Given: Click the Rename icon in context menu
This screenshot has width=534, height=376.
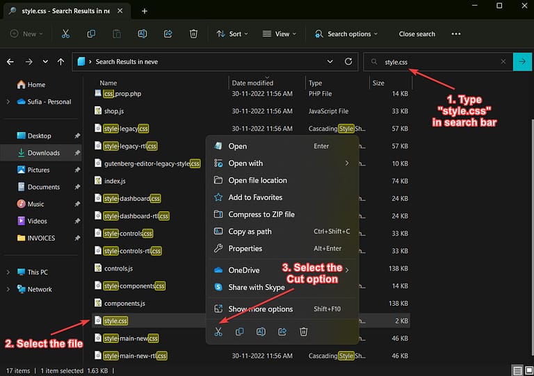Looking at the screenshot, I should tap(261, 332).
